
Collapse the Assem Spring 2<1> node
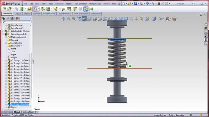tap(3, 34)
